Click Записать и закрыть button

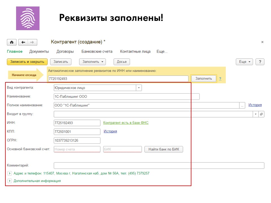coord(27,62)
